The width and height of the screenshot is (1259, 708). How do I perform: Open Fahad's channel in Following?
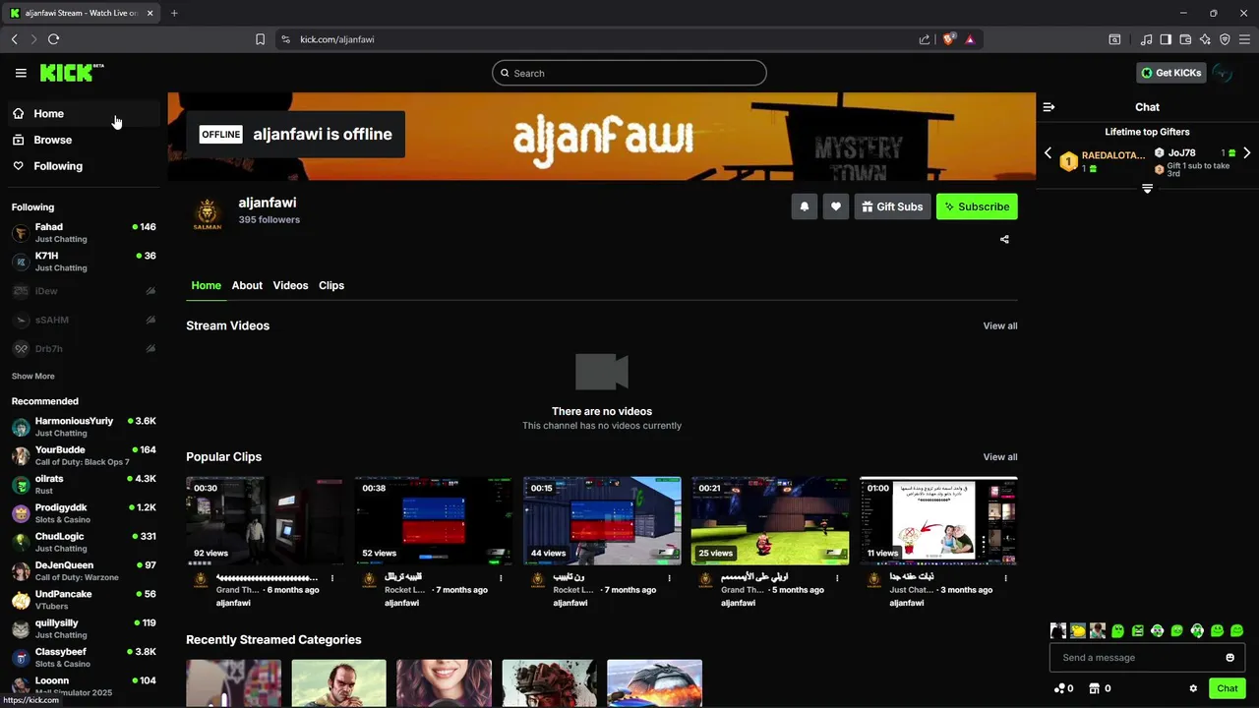(84, 233)
